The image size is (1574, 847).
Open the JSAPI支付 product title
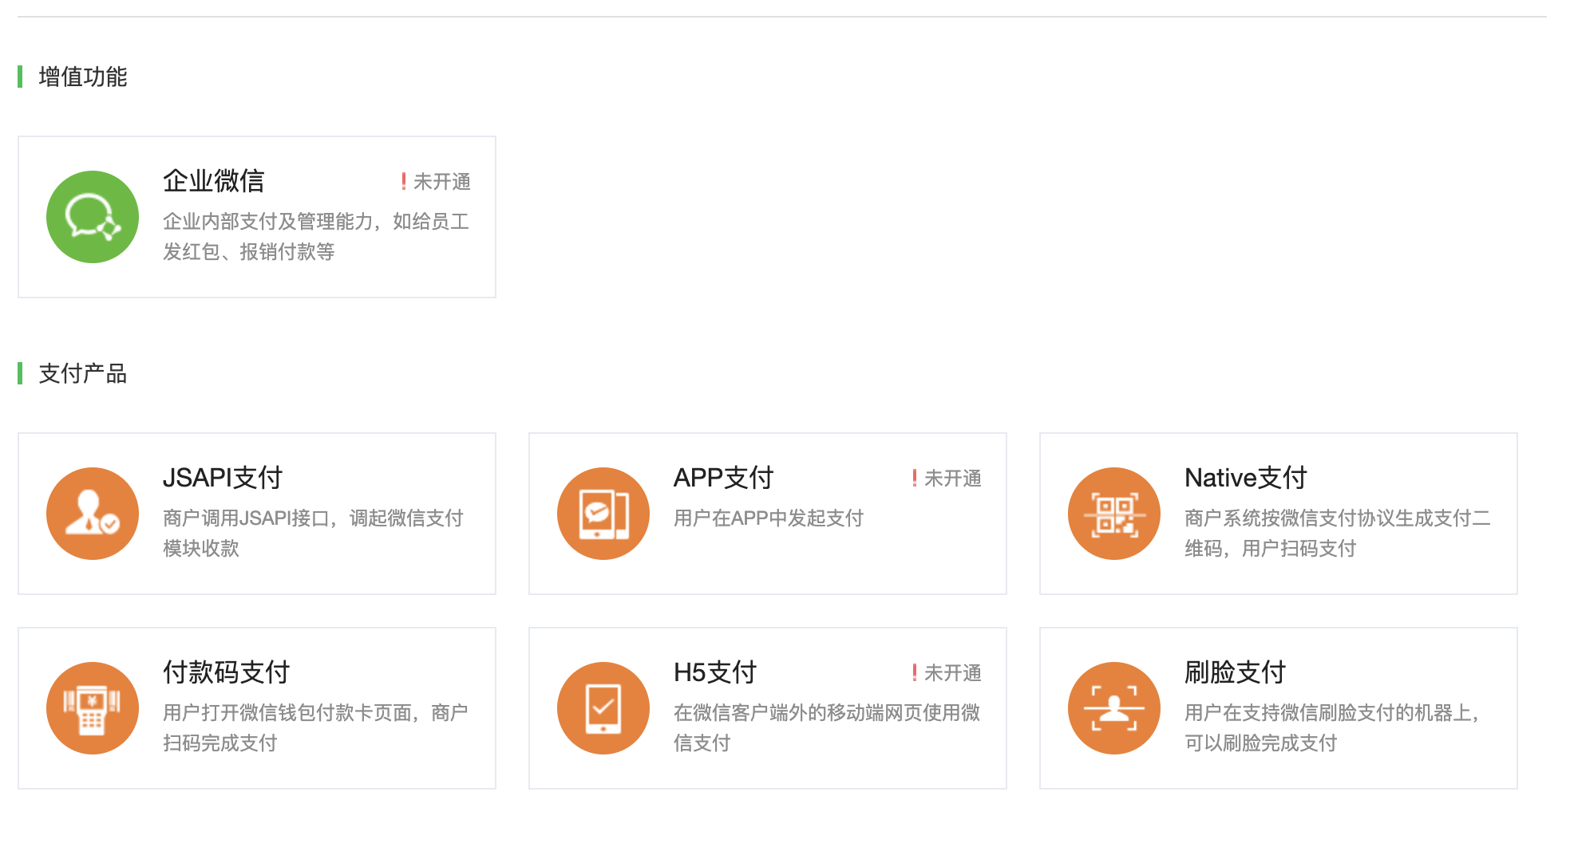[223, 478]
